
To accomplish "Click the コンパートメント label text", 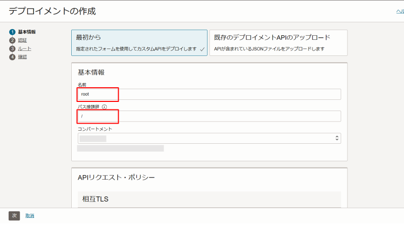I will [95, 129].
